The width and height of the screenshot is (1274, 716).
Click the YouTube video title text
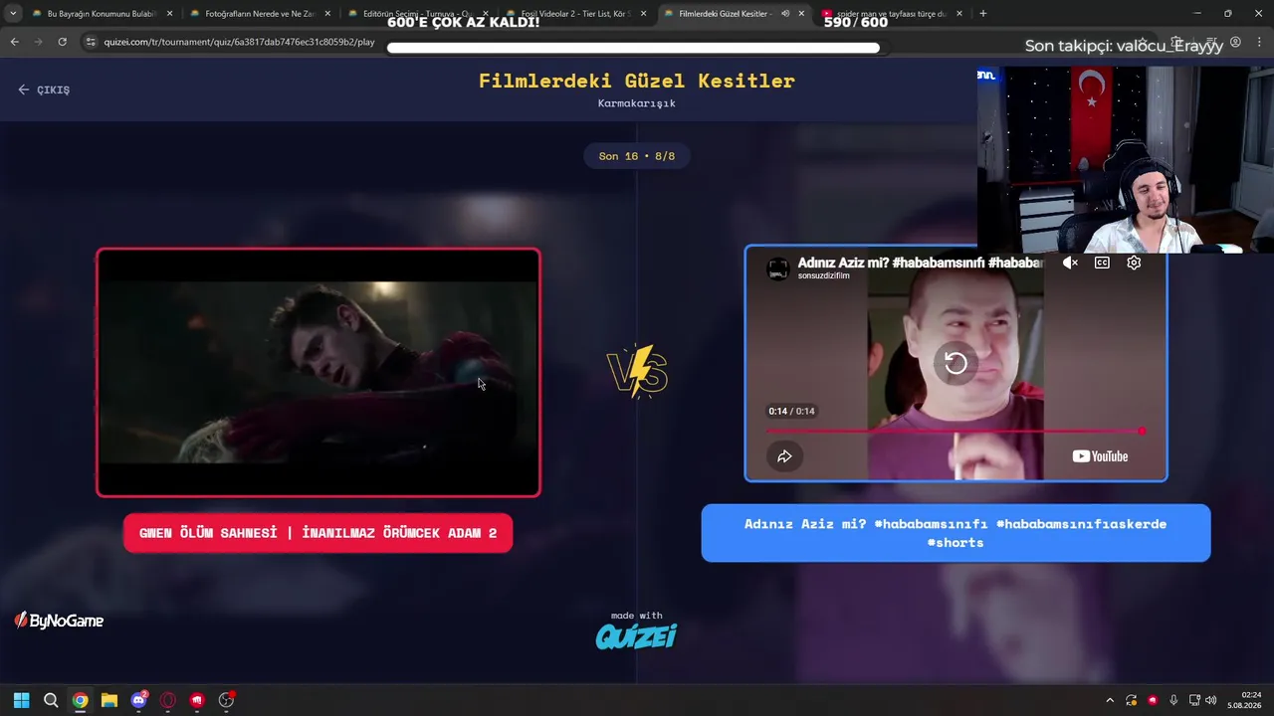920,263
